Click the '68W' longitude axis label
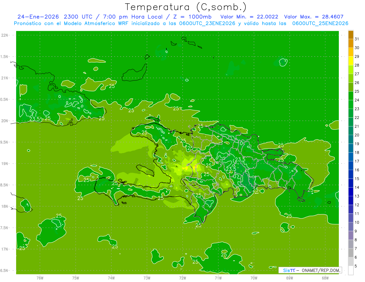This screenshot has width=365, height=282. coord(325,278)
